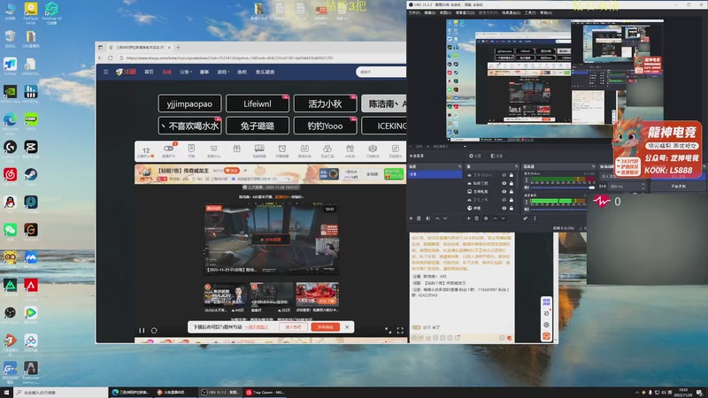The image size is (708, 398).
Task: Select the 钓钓Yooo streamer button
Action: pyautogui.click(x=325, y=126)
